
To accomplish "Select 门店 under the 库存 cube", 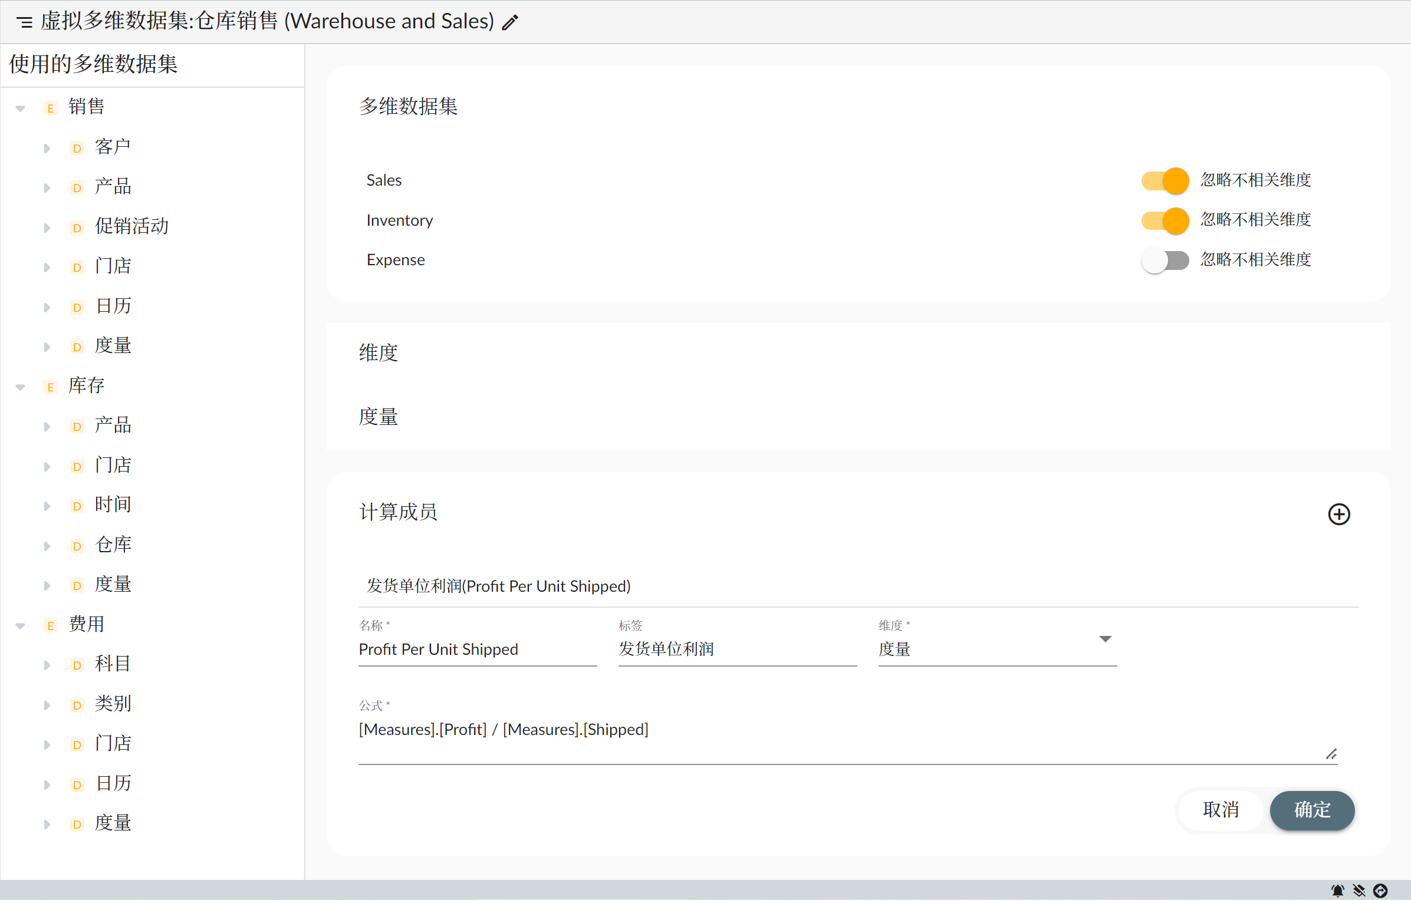I will (x=113, y=466).
